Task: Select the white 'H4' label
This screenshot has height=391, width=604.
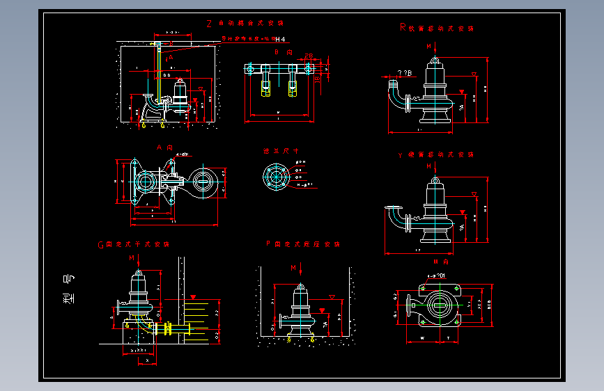Action: click(281, 39)
